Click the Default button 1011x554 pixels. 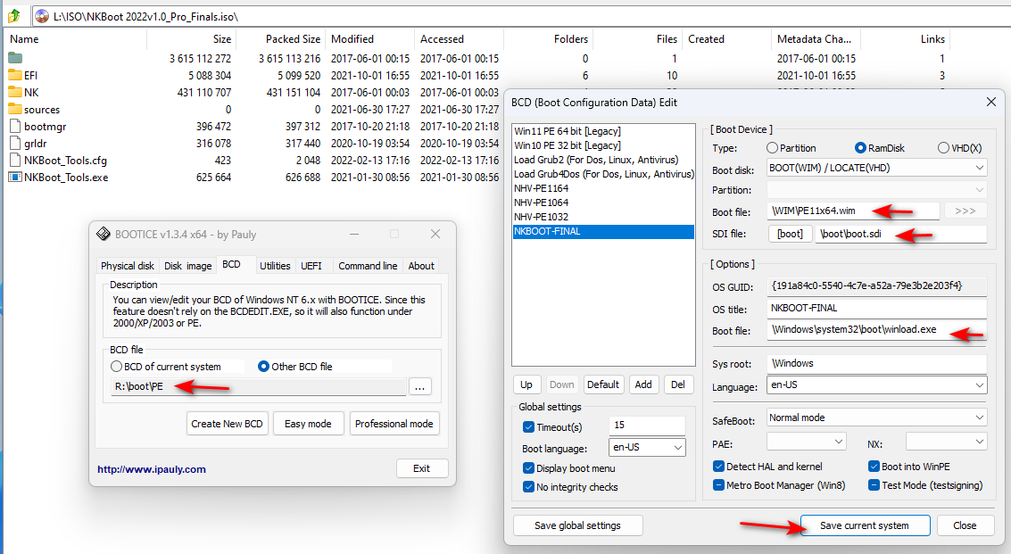click(x=603, y=384)
